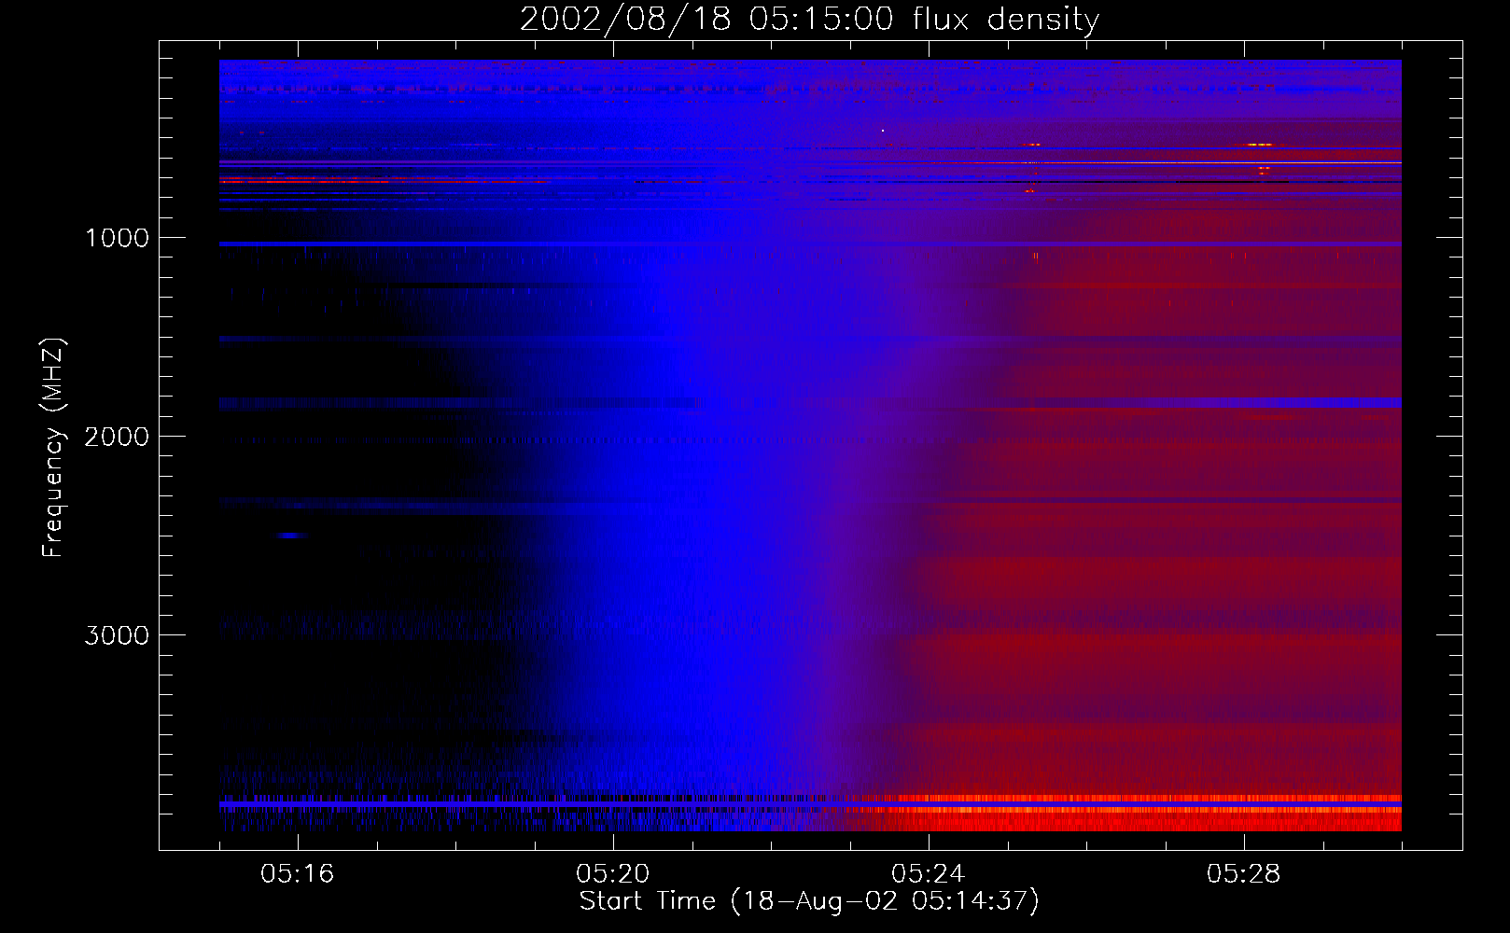Click the 1000 frequency tick label
The width and height of the screenshot is (1510, 933).
[117, 238]
